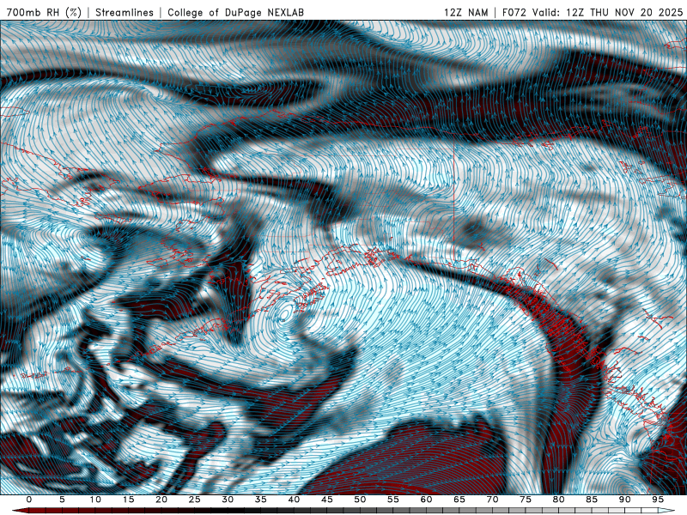Click the "65" label on color scale
The width and height of the screenshot is (687, 515).
[x=459, y=500]
